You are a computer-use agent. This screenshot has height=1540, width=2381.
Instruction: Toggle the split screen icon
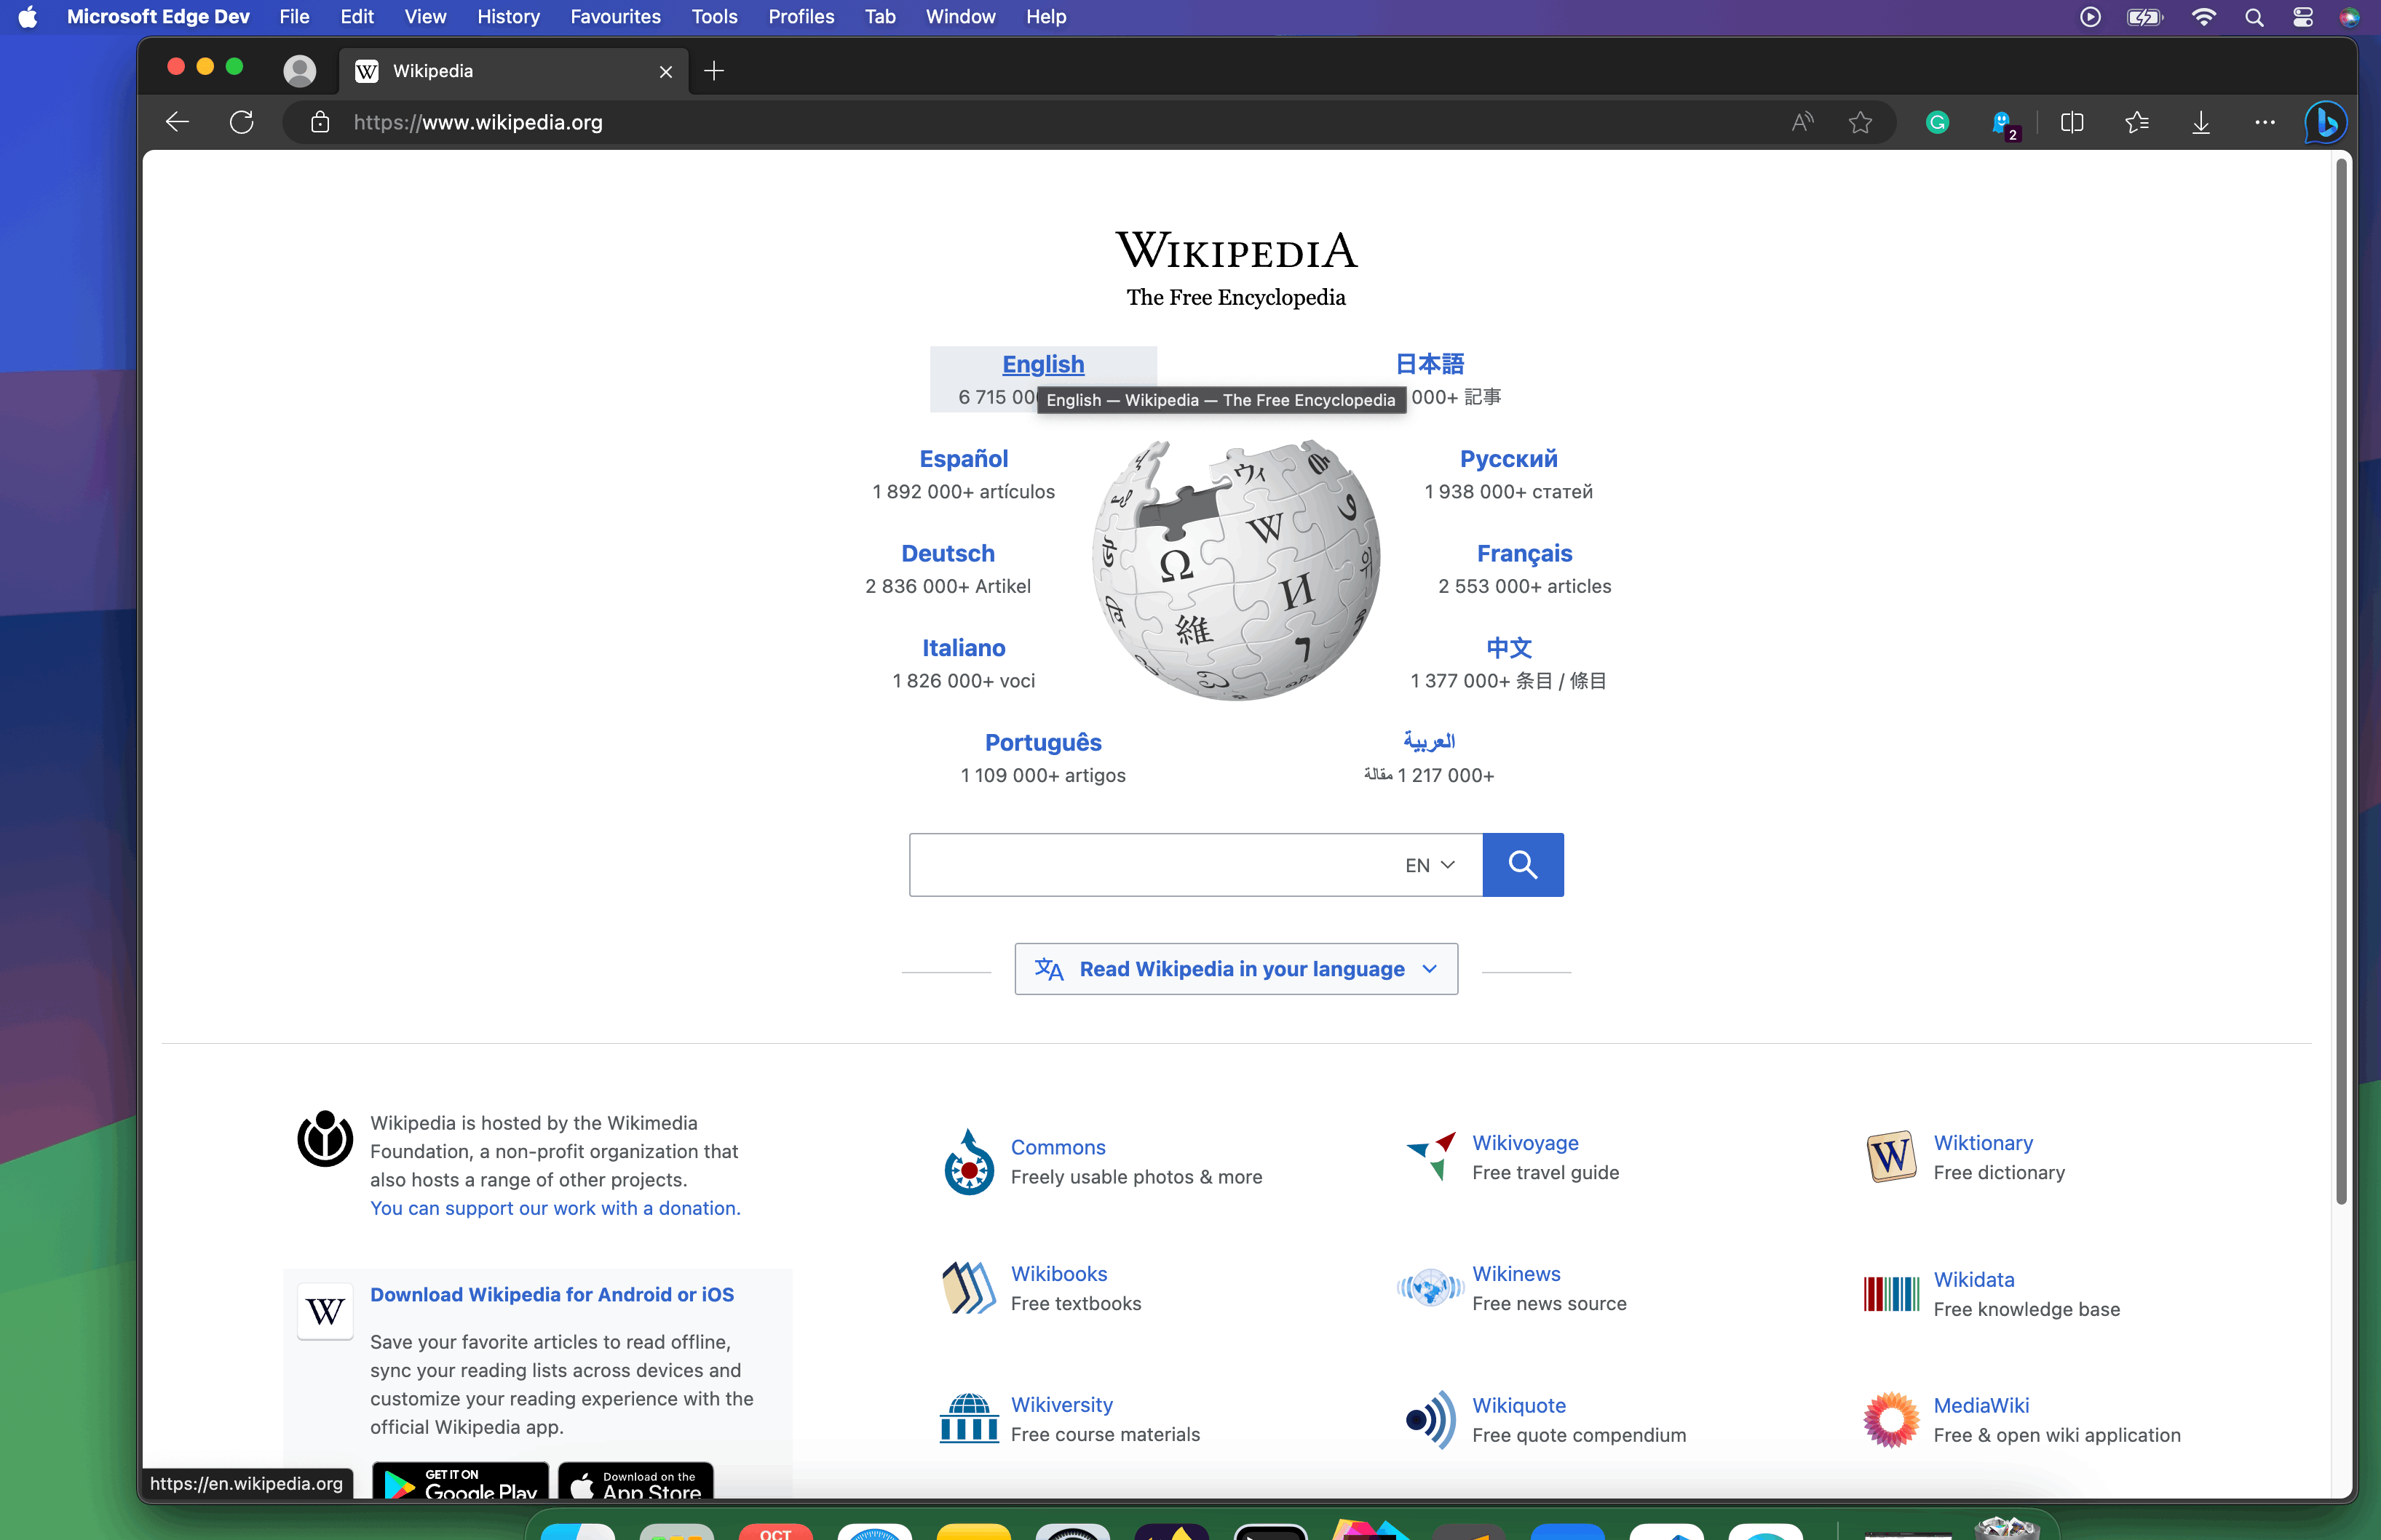click(x=2072, y=122)
